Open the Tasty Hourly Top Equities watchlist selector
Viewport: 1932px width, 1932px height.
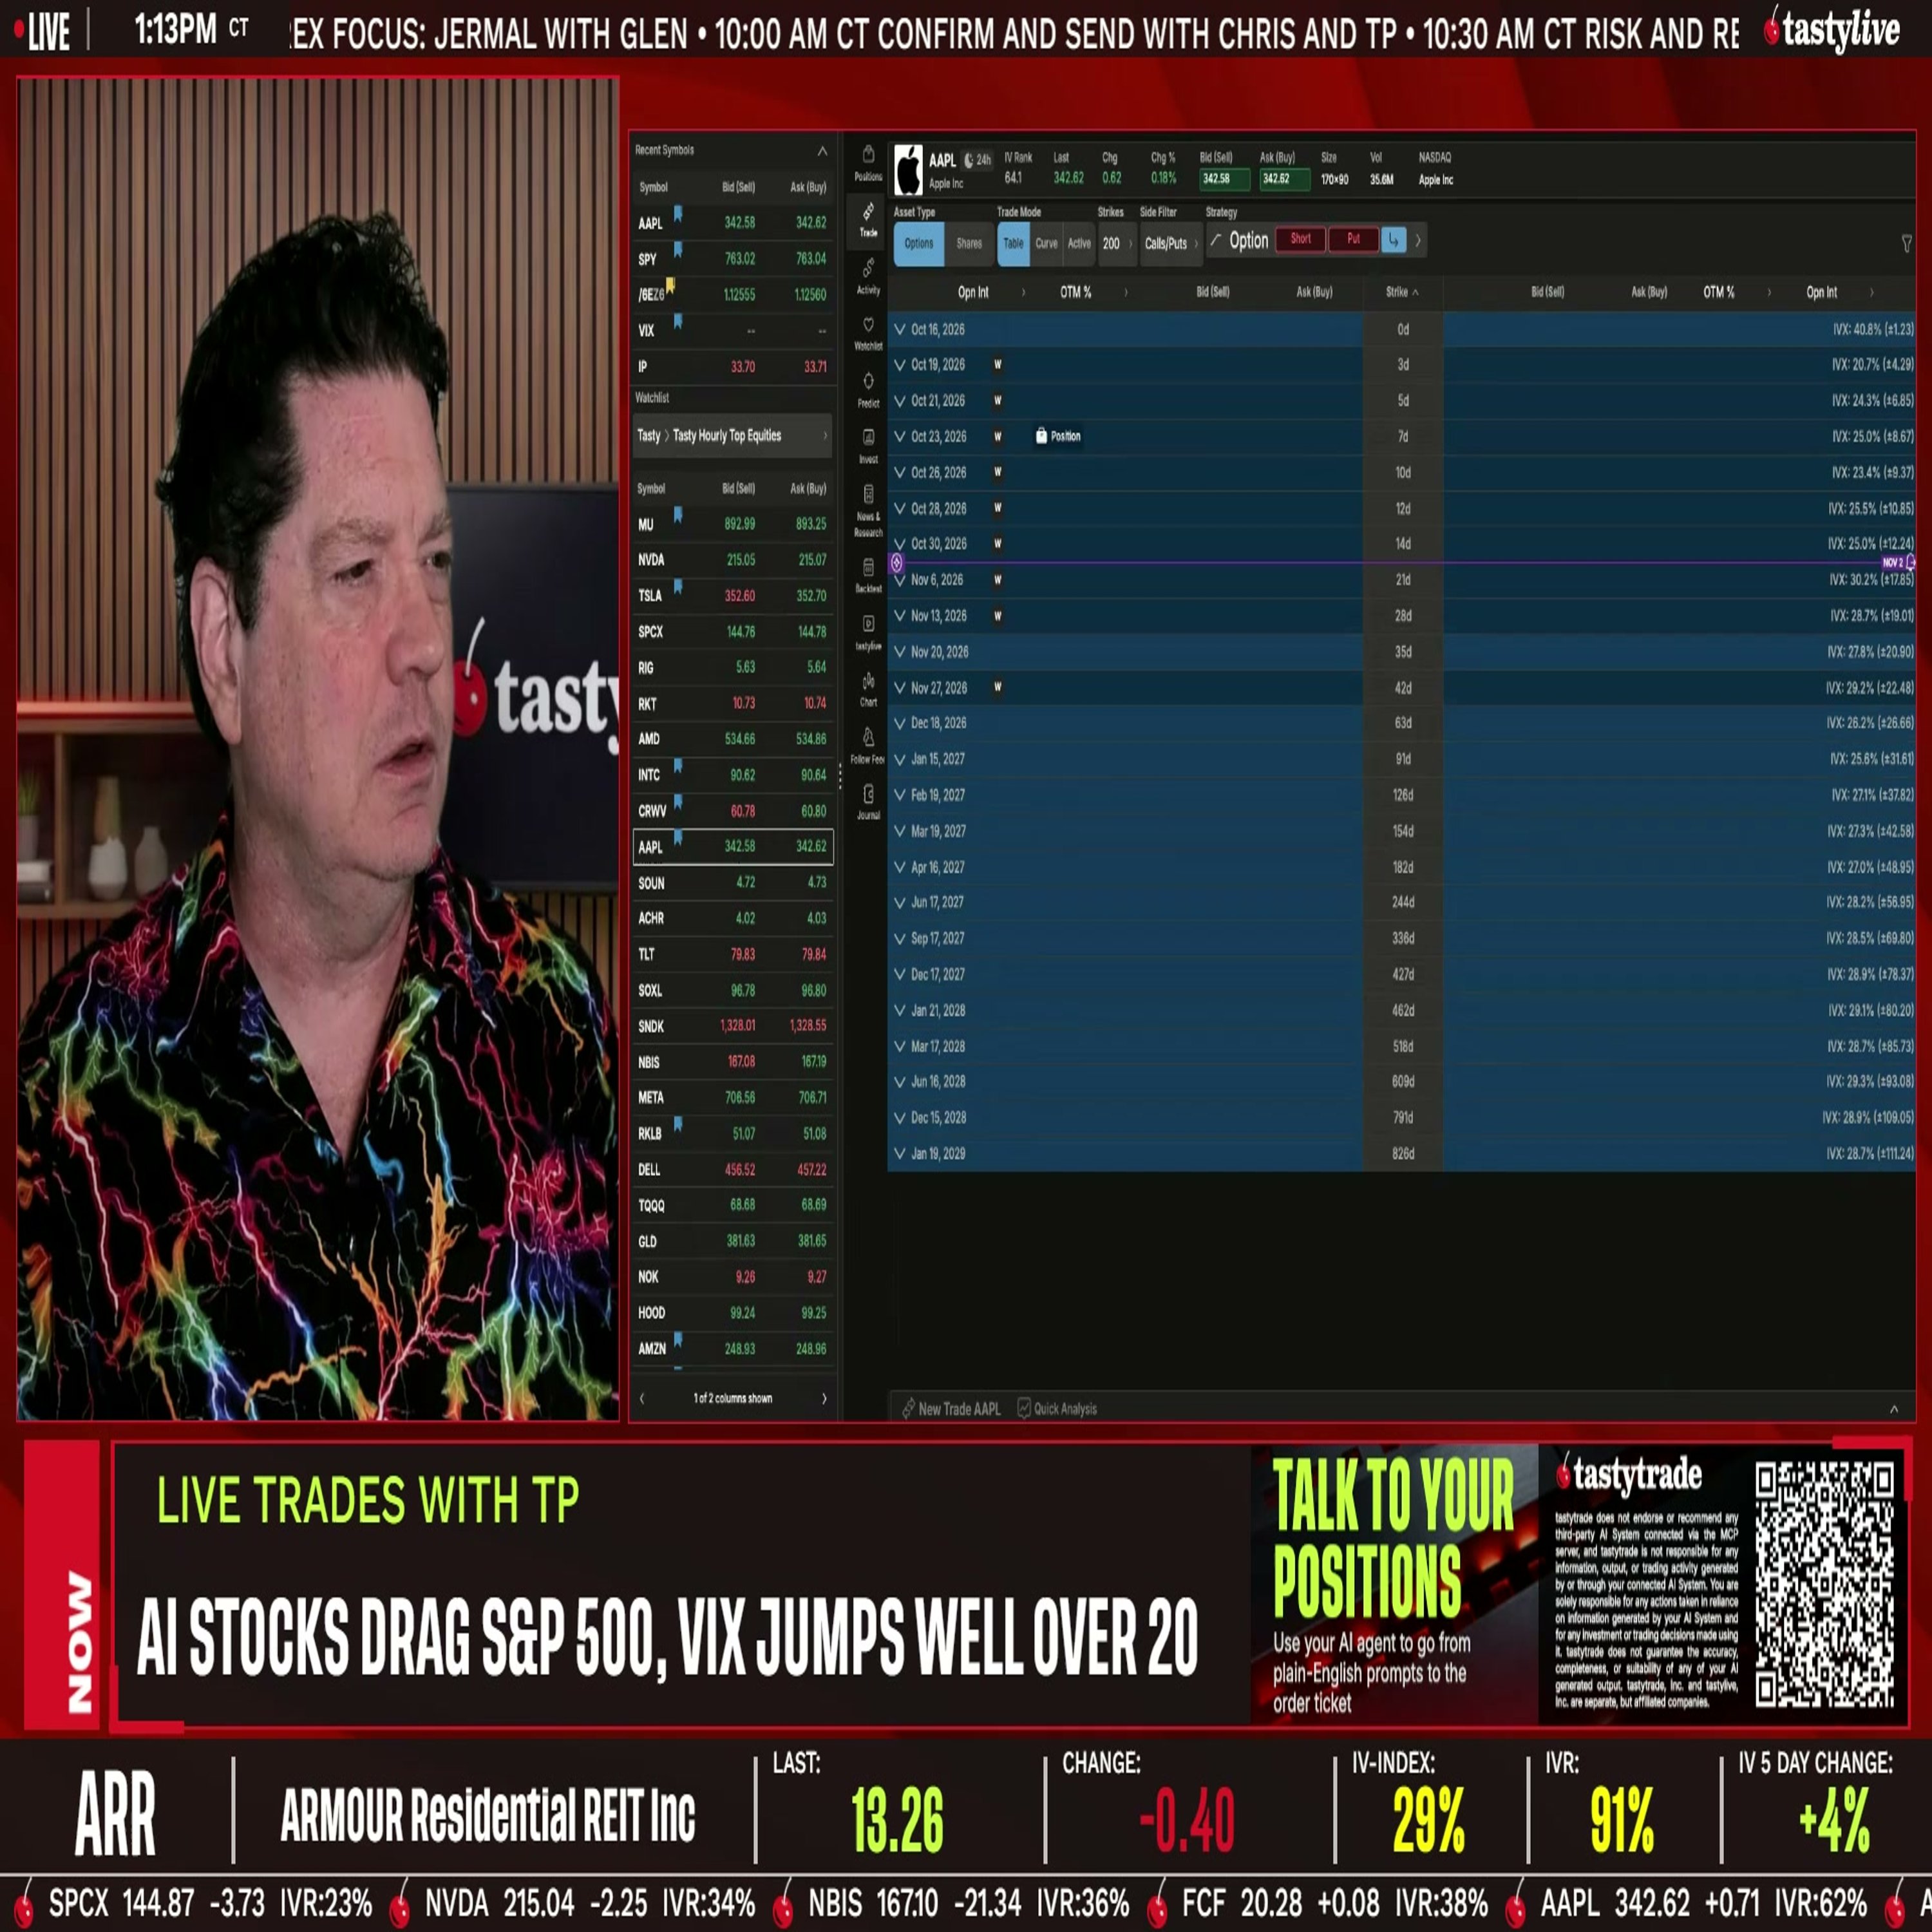(x=733, y=435)
